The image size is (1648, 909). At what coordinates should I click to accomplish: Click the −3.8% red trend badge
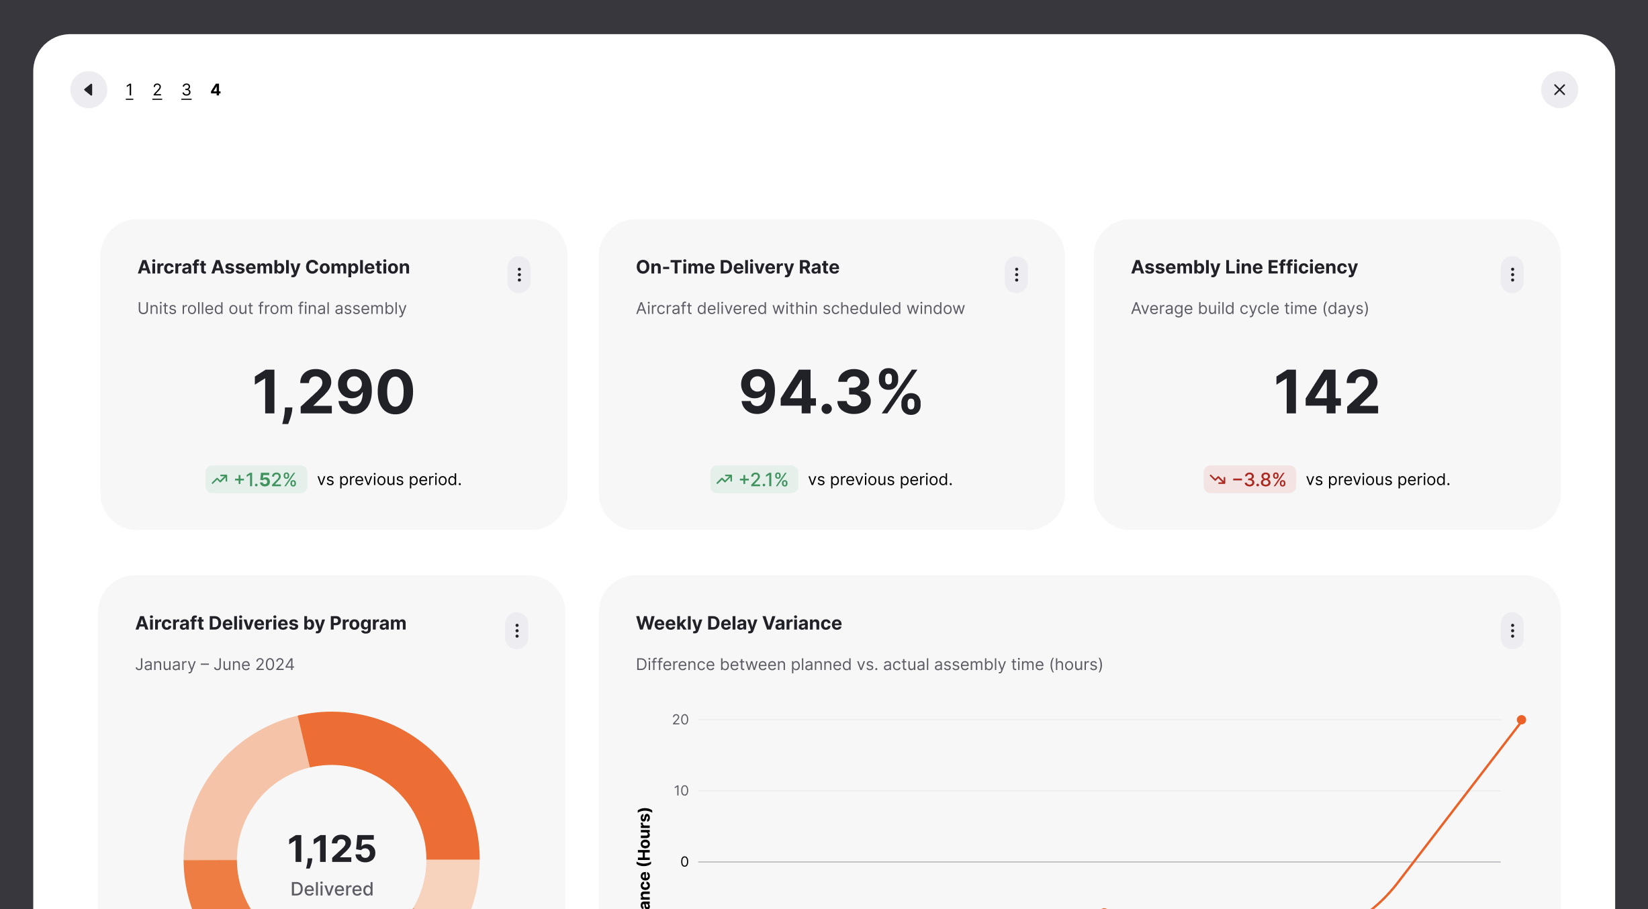[x=1249, y=479]
